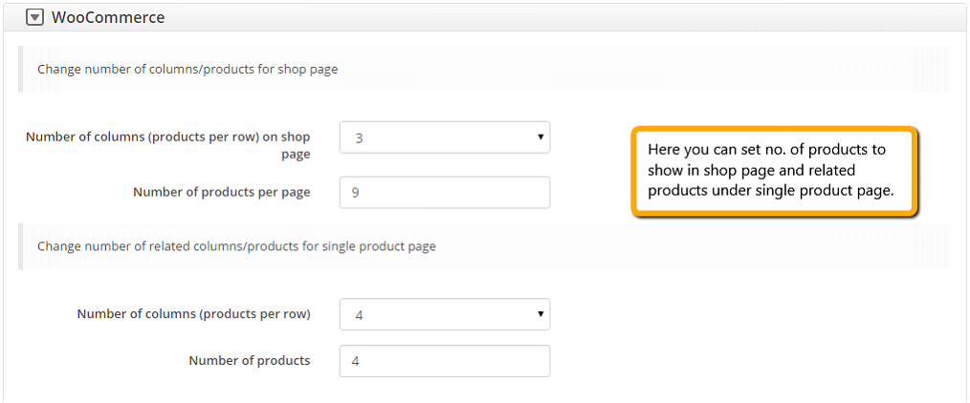Click the value 4 in related columns select
970x403 pixels.
pos(359,315)
